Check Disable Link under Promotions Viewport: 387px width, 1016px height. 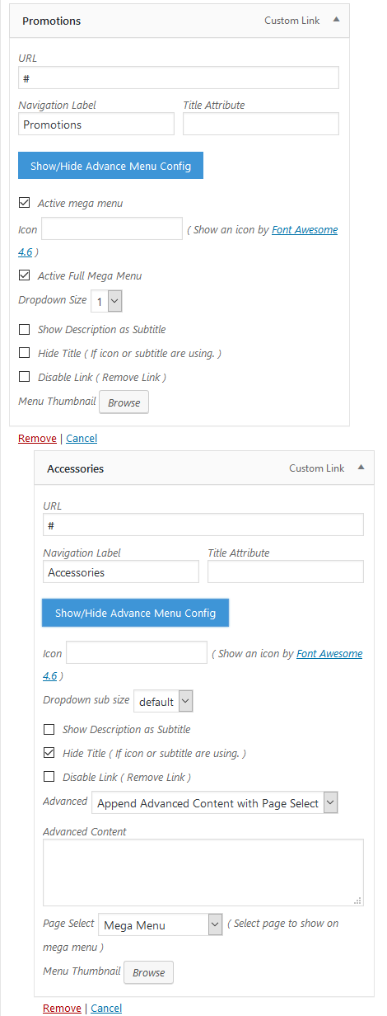pos(24,377)
